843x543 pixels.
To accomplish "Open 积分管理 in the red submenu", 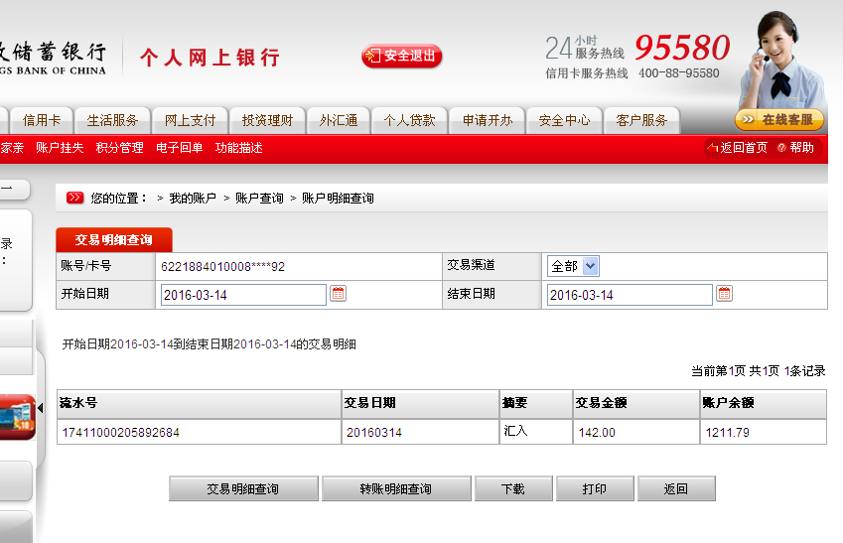I will (119, 148).
